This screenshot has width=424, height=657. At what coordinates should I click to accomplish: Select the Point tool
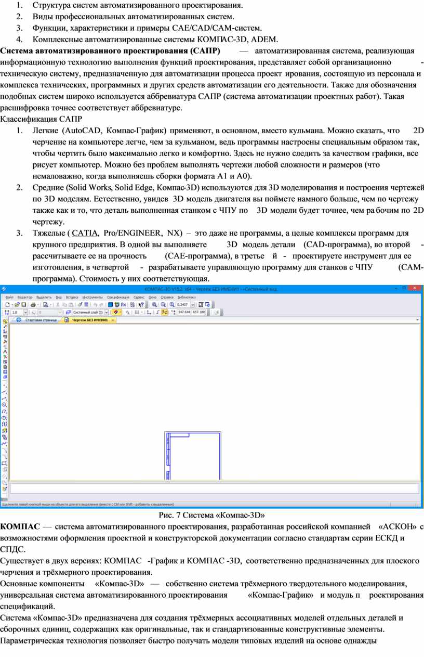tap(5, 385)
